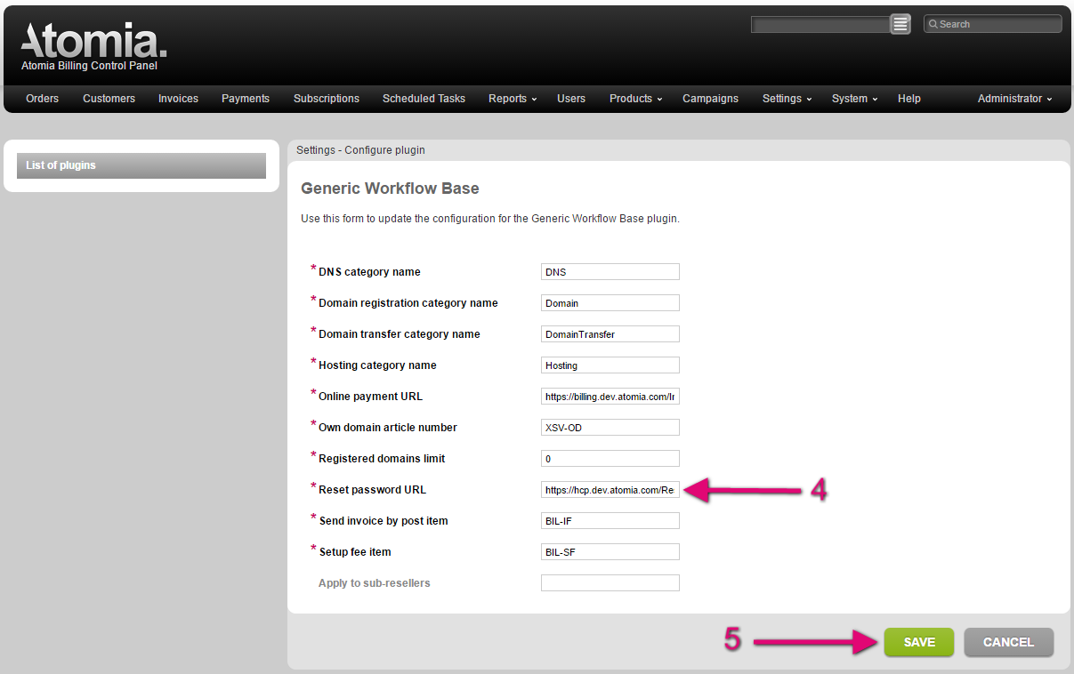Click the Settings - Configure plugin breadcrumb
The width and height of the screenshot is (1074, 674).
(x=360, y=150)
